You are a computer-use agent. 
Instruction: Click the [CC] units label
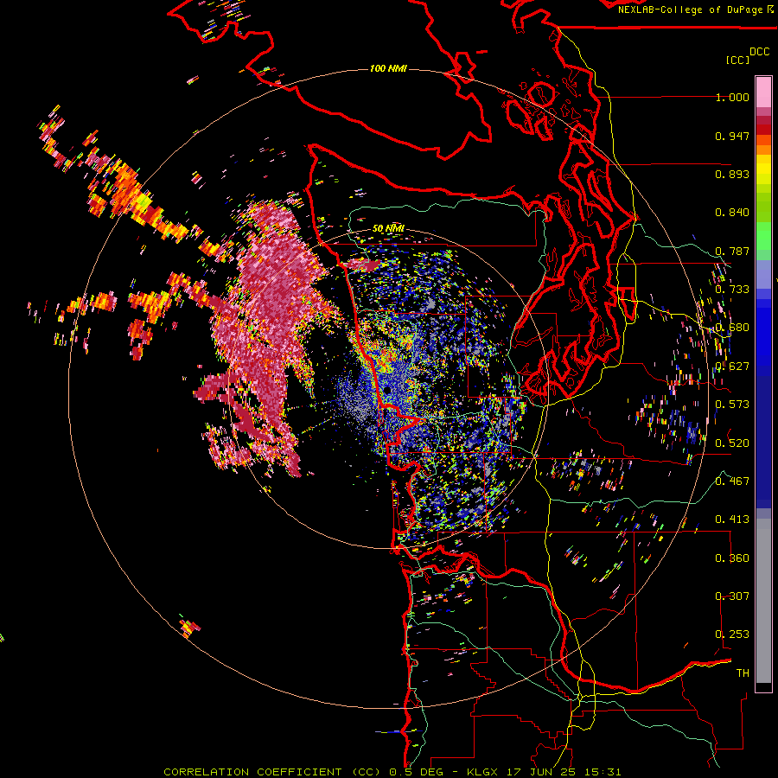coord(737,60)
